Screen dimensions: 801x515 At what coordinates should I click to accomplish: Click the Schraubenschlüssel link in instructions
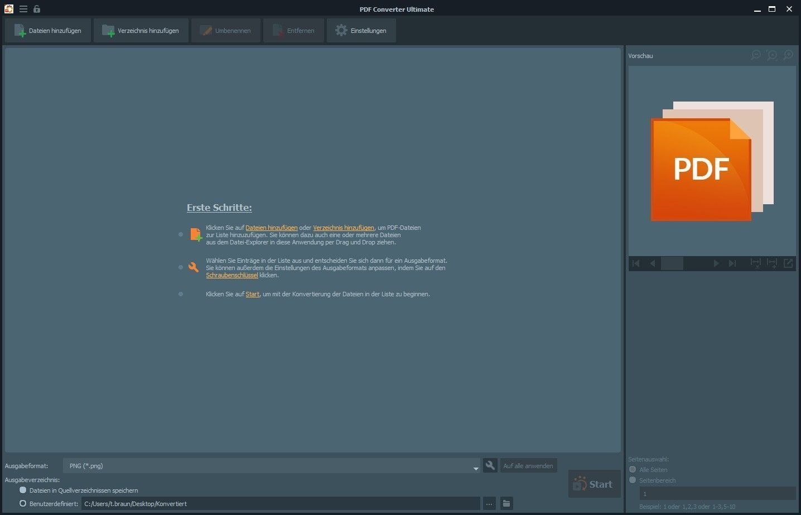pos(232,276)
